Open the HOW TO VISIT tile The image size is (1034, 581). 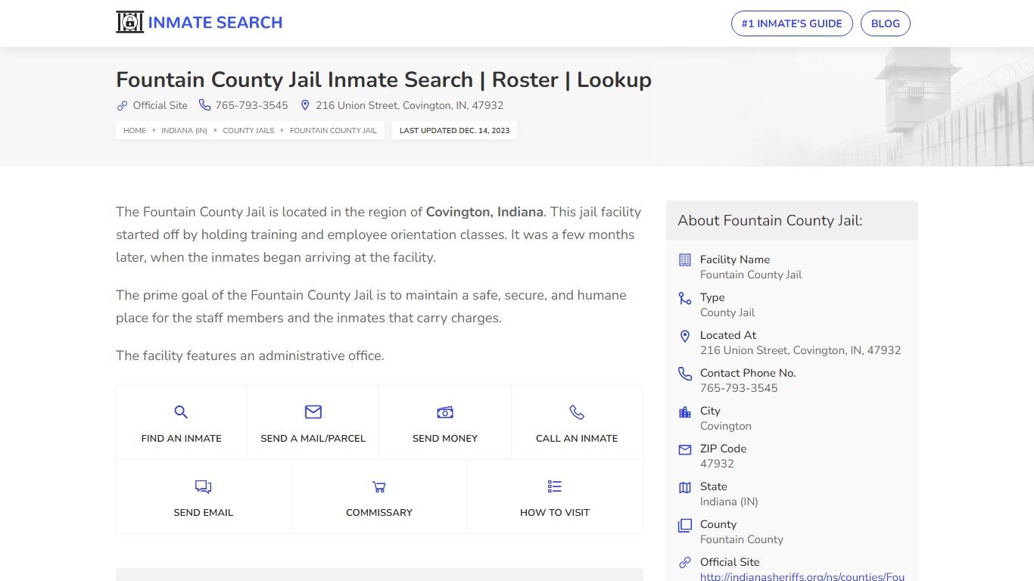(x=555, y=497)
